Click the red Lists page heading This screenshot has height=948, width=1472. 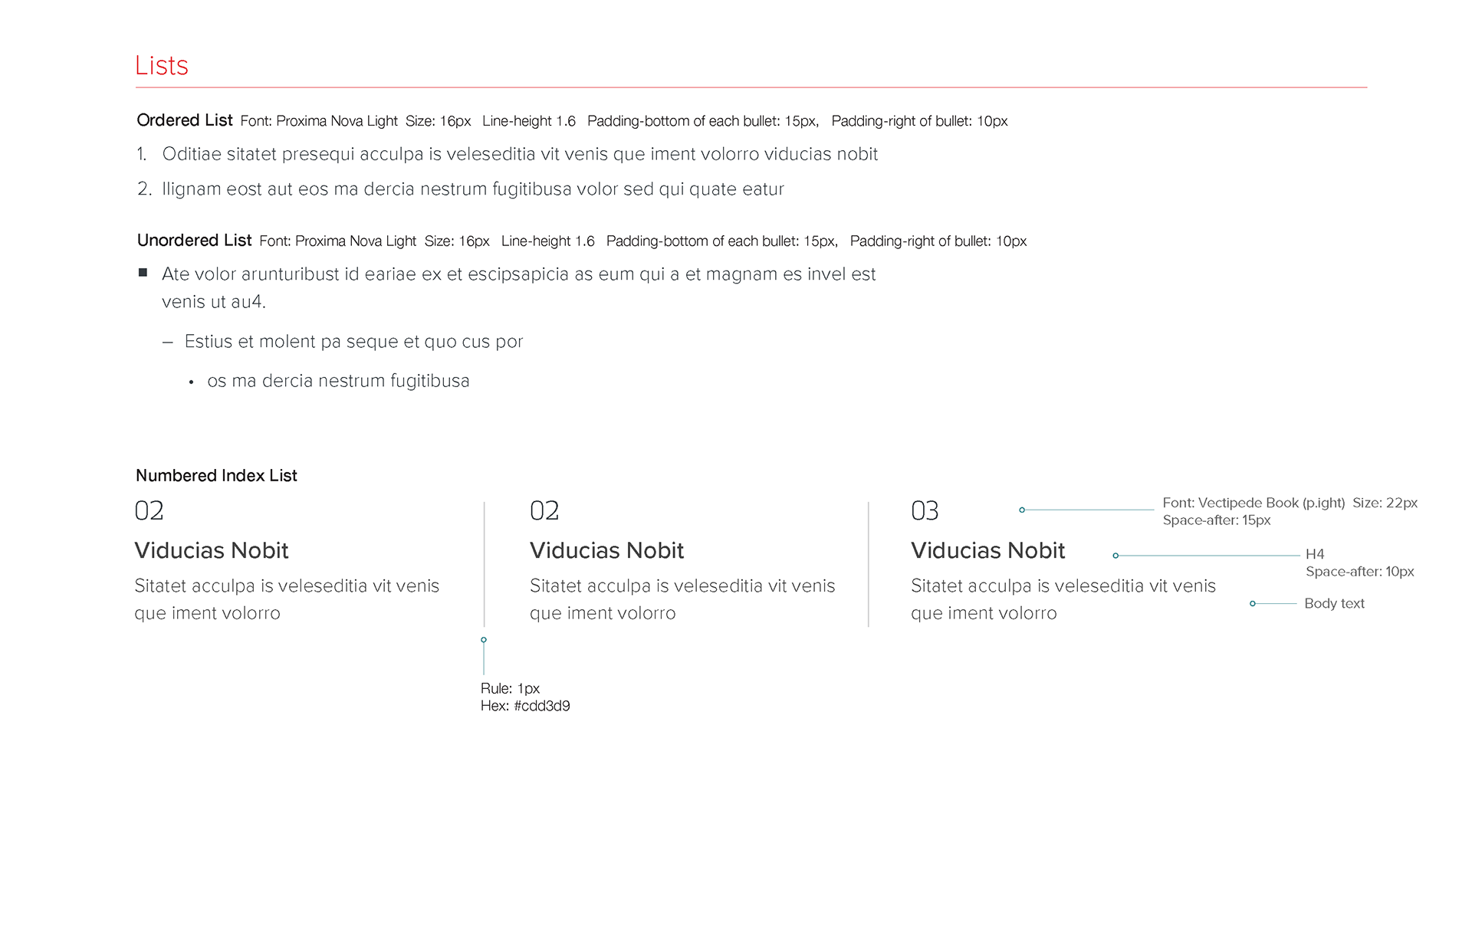point(161,66)
